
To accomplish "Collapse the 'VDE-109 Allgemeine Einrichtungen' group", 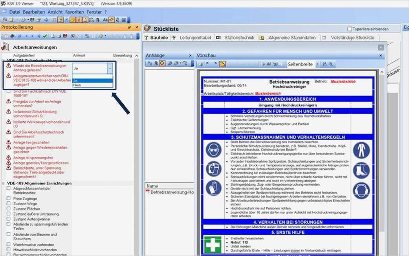I will [x=4, y=183].
